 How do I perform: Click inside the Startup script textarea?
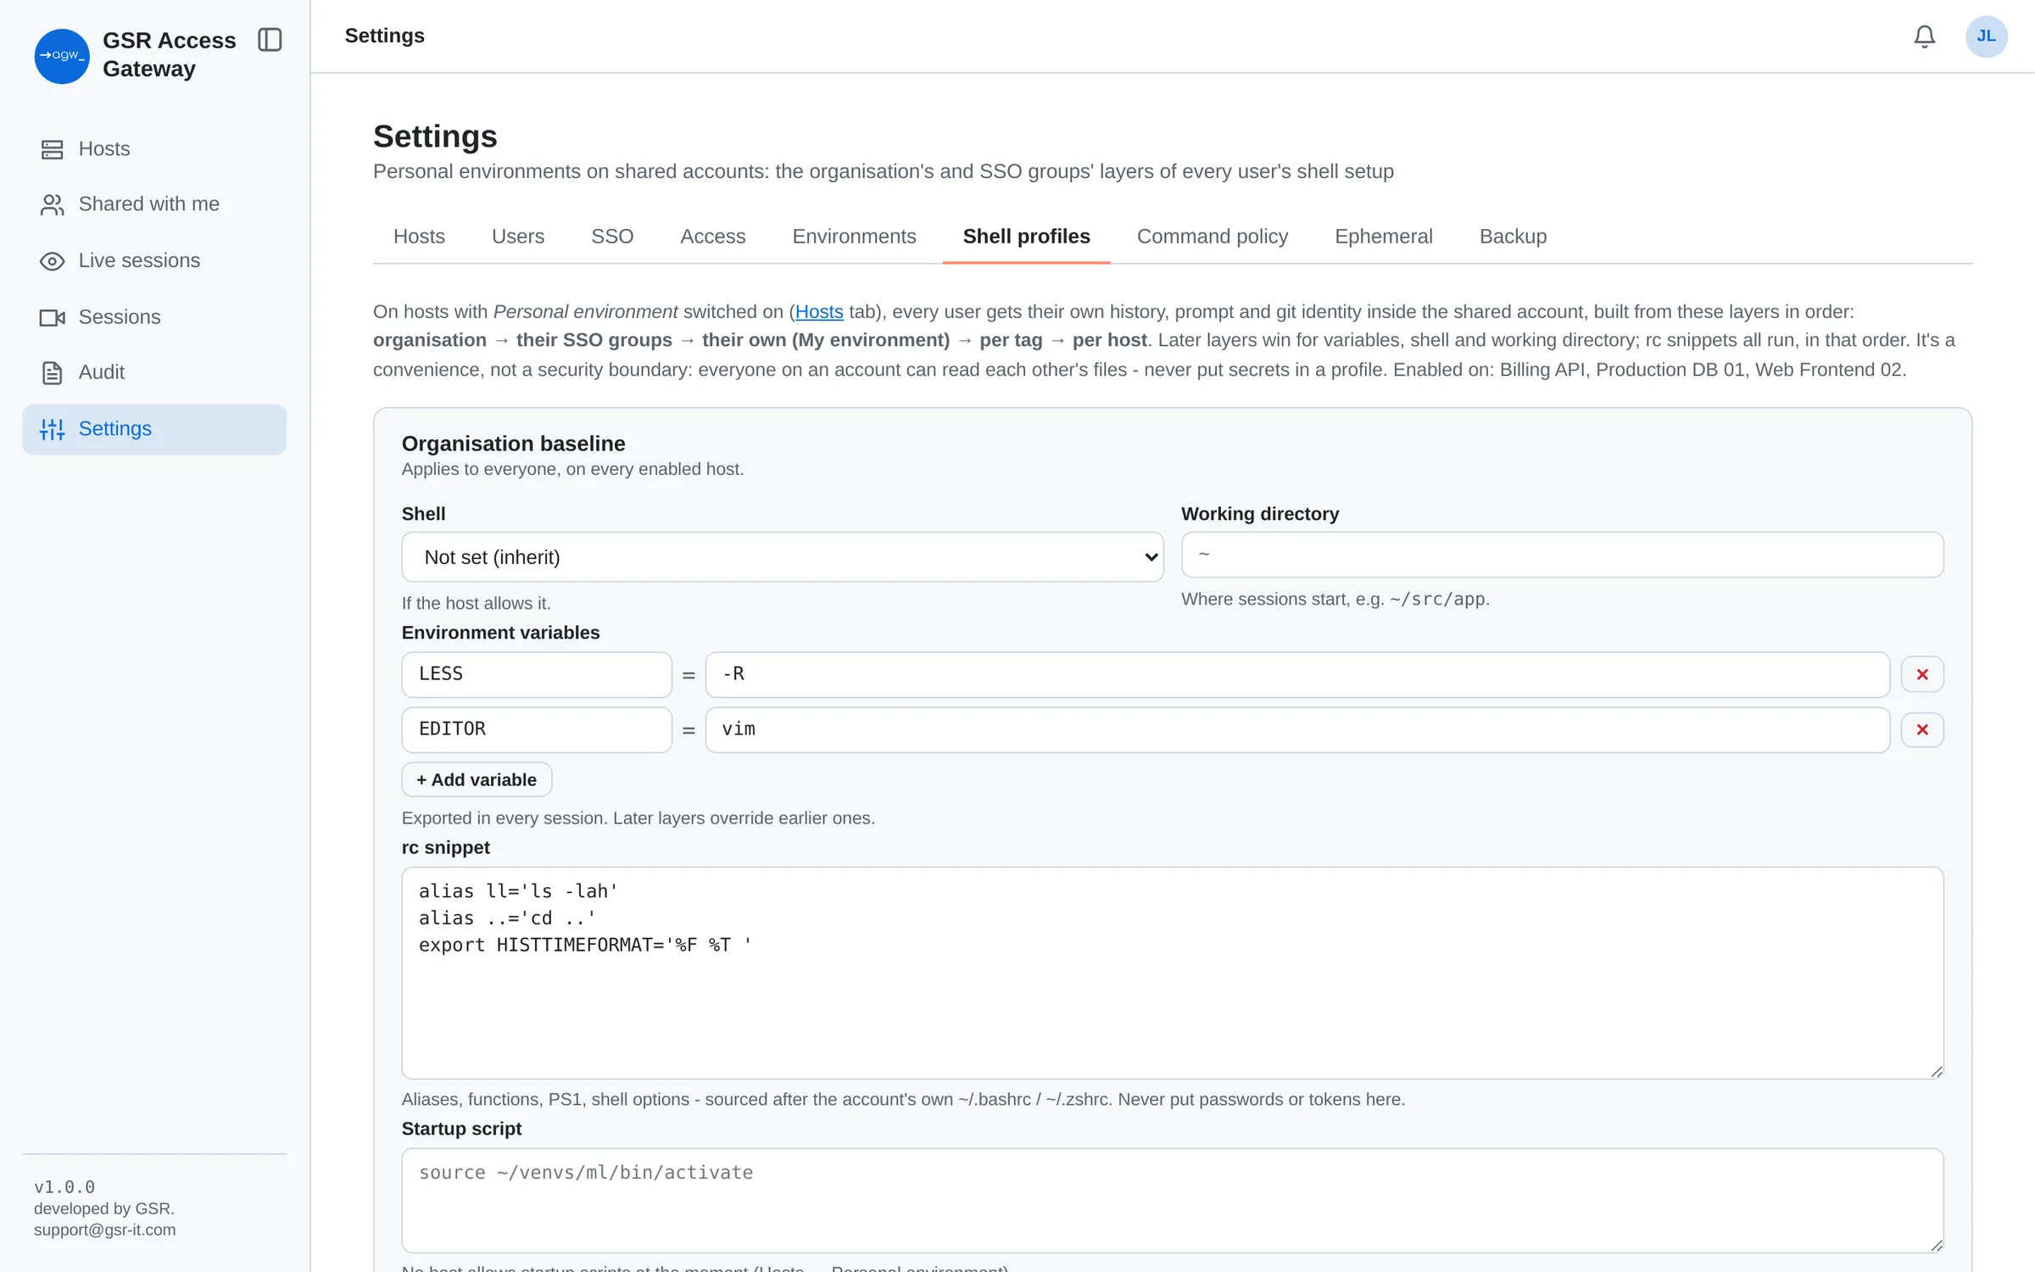tap(1173, 1200)
